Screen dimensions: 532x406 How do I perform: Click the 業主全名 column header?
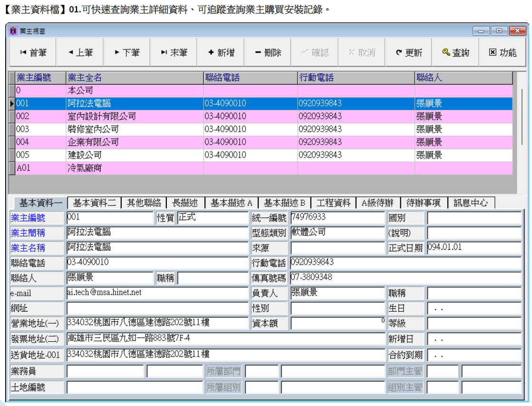point(135,78)
